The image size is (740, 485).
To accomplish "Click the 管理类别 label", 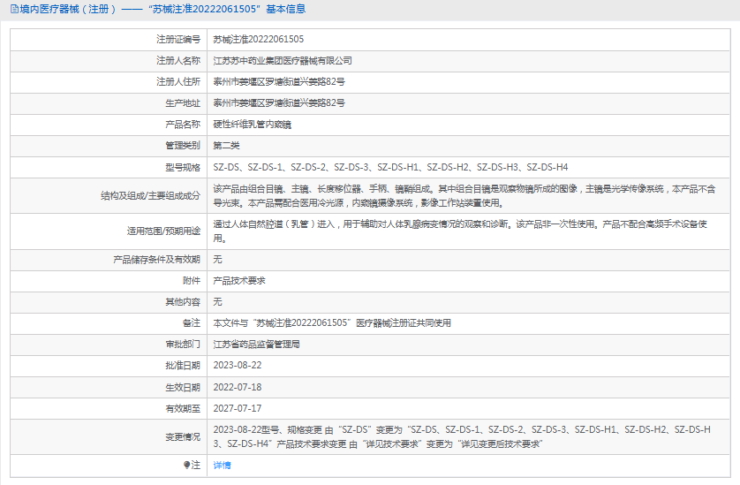I will [x=183, y=146].
